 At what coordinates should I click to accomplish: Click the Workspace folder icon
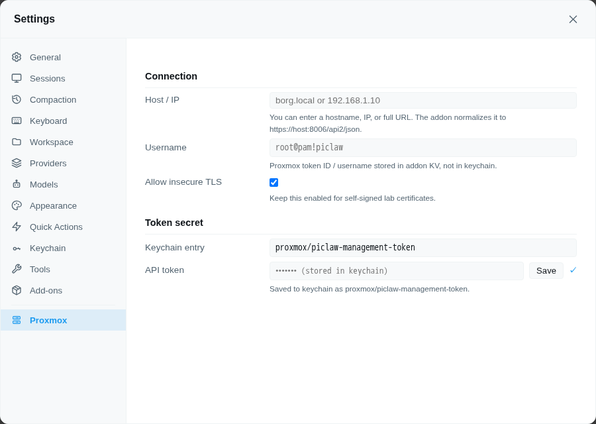[17, 142]
